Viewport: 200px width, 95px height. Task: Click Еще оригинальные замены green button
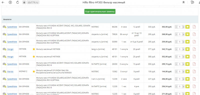(100, 11)
